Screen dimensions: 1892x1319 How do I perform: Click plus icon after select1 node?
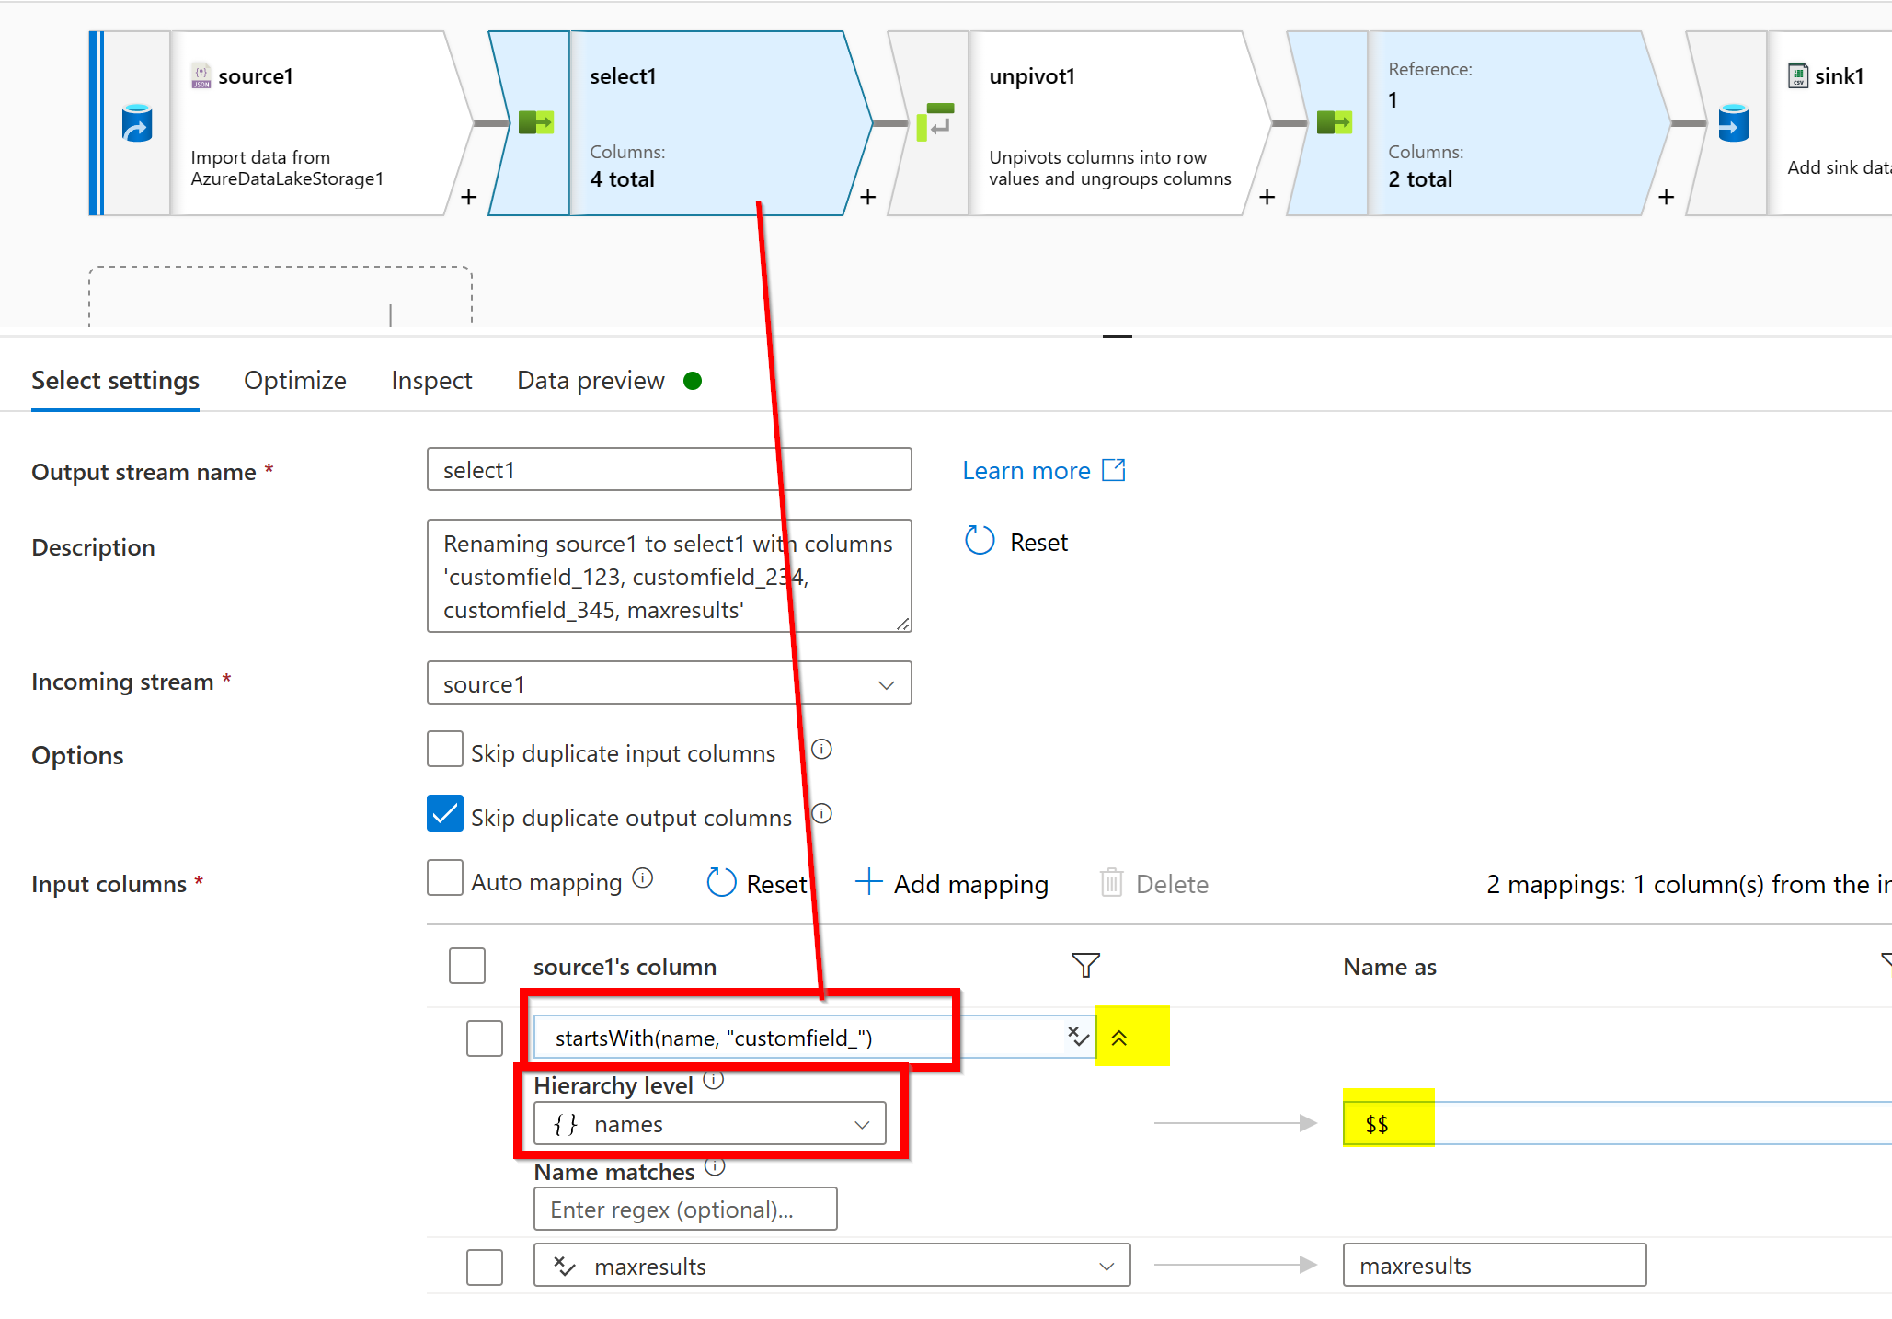coord(867,197)
